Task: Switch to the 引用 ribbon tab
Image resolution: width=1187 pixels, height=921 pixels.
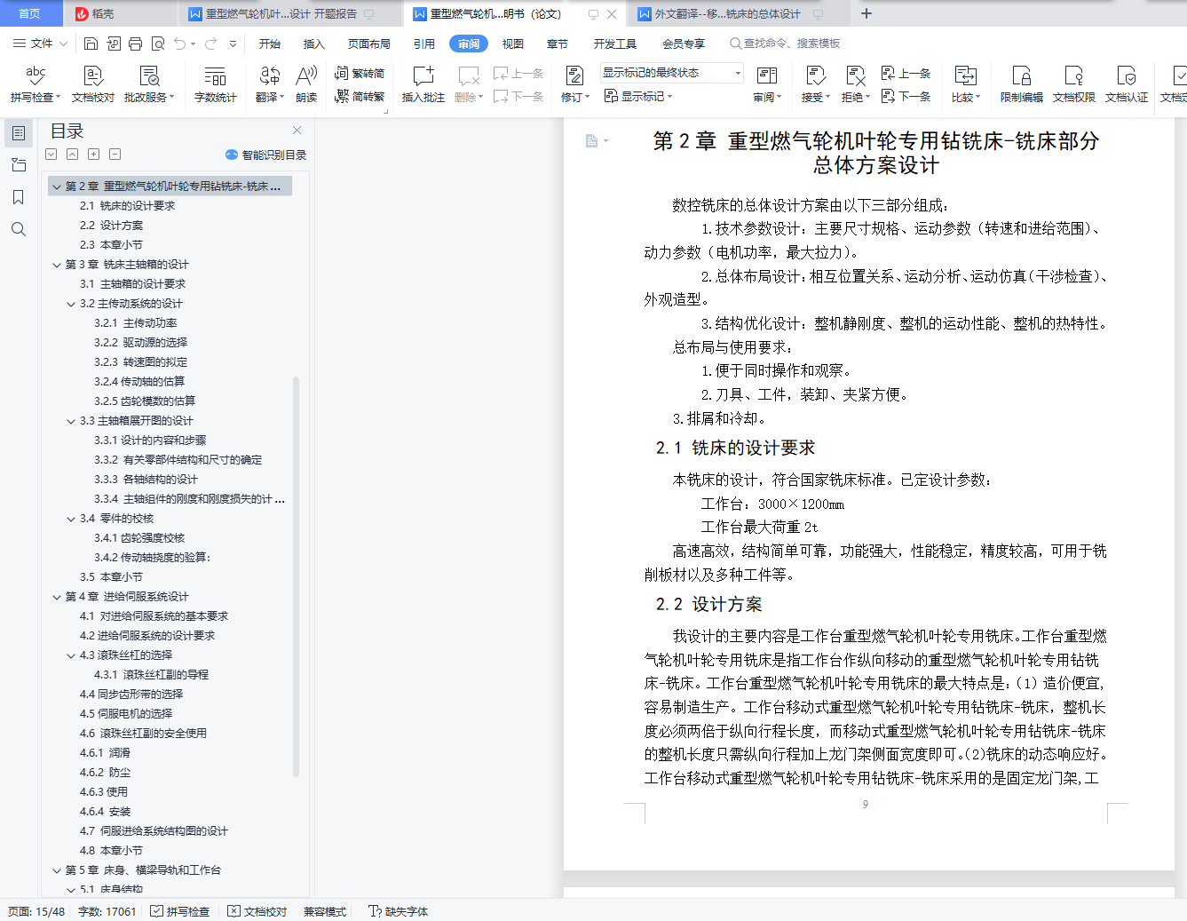Action: (x=424, y=44)
